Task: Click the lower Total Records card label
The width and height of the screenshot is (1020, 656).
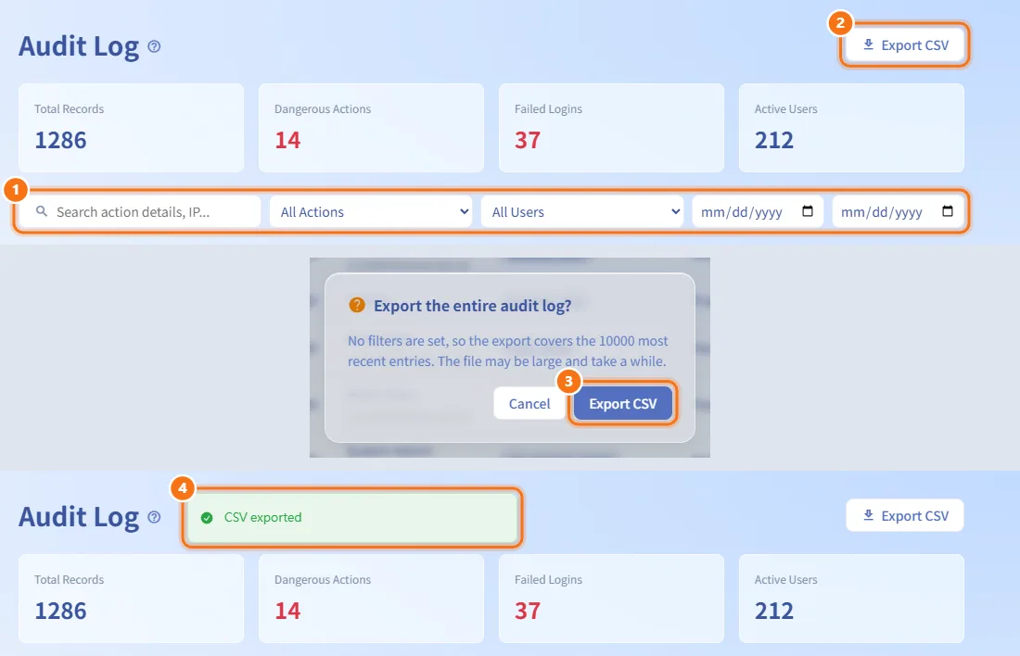Action: pos(69,580)
